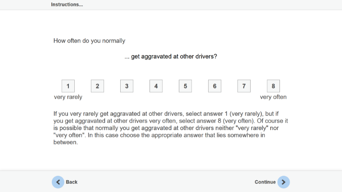Mark answer 8 as your response
This screenshot has width=342, height=192.
[273, 86]
